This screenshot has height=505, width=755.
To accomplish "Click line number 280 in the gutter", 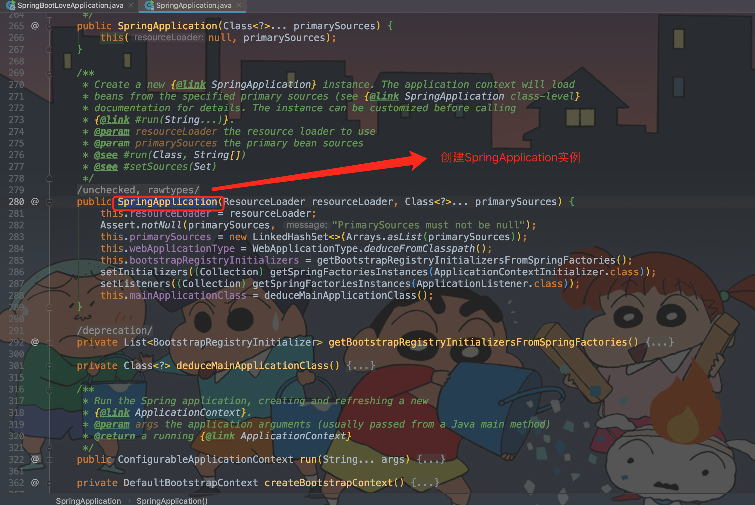I will (16, 201).
